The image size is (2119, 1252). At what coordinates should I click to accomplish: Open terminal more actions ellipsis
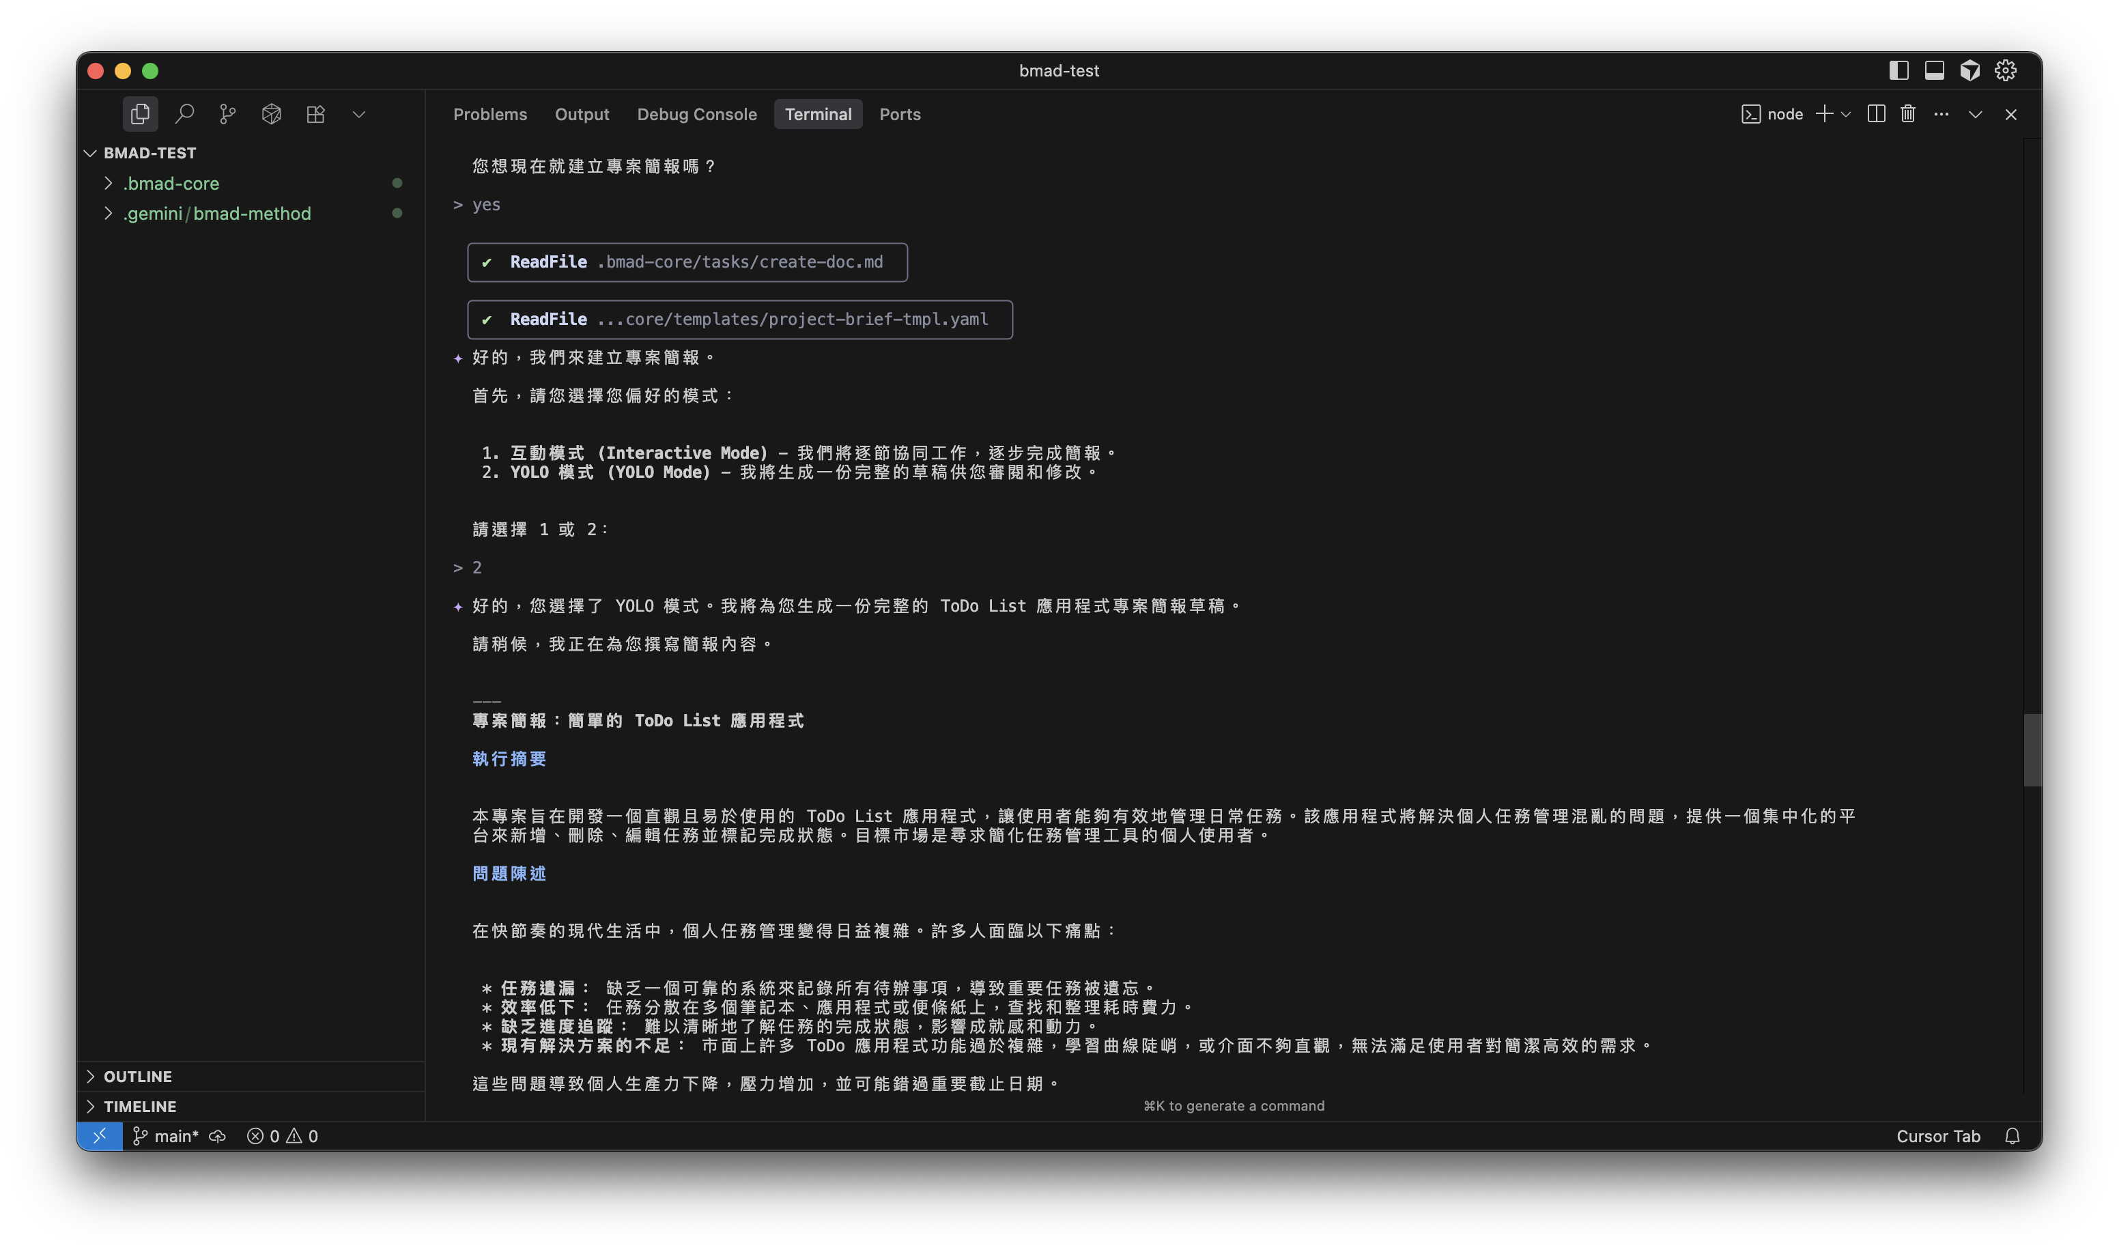tap(1941, 114)
